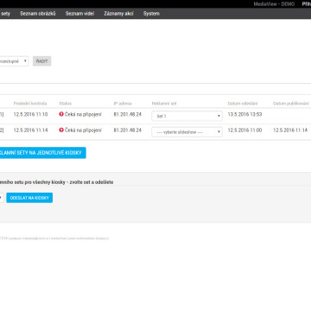Click the '13.5.2016 13:53' send date
The image size is (311, 311).
point(244,114)
